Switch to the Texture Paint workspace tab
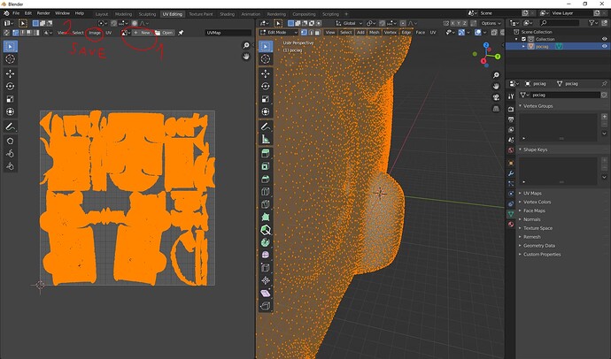This screenshot has width=611, height=359. (x=199, y=14)
